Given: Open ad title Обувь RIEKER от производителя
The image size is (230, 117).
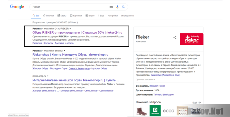Looking at the screenshot, I should click(77, 32).
